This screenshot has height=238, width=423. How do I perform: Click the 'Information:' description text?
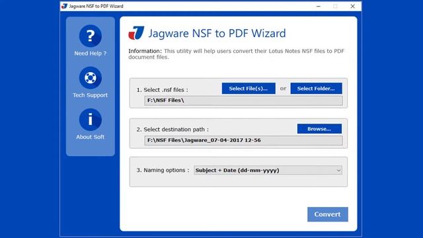pos(237,54)
